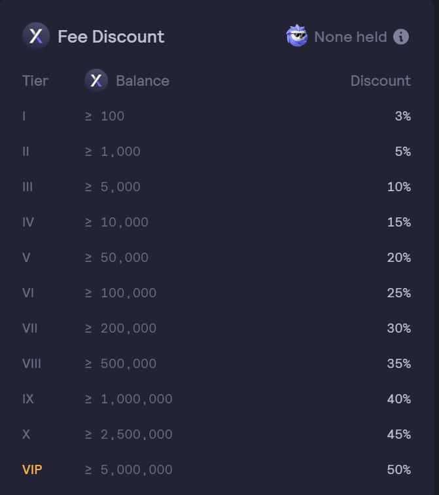439x495 pixels.
Task: Click the 10% discount for Tier III
Action: tap(398, 187)
